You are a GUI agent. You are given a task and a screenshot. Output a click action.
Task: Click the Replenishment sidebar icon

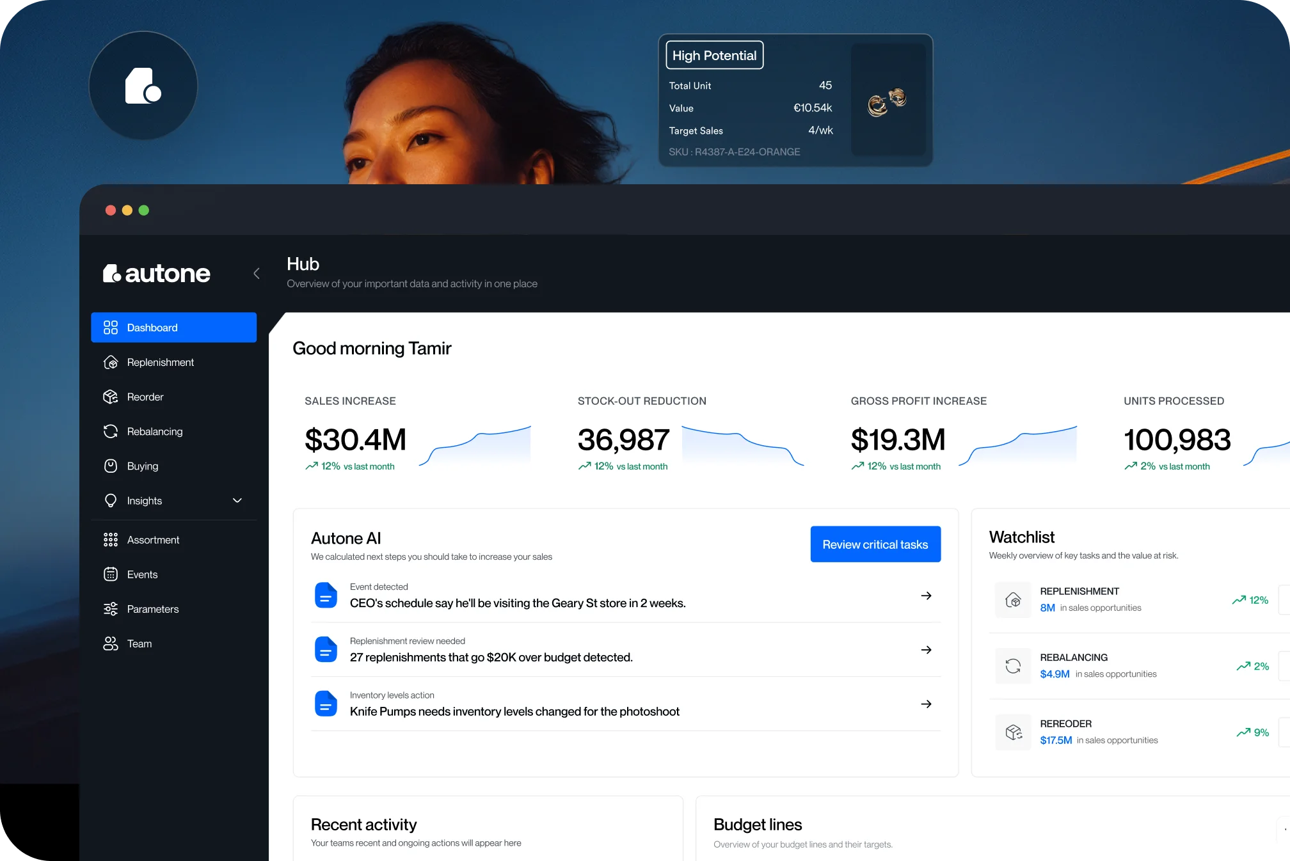(111, 362)
